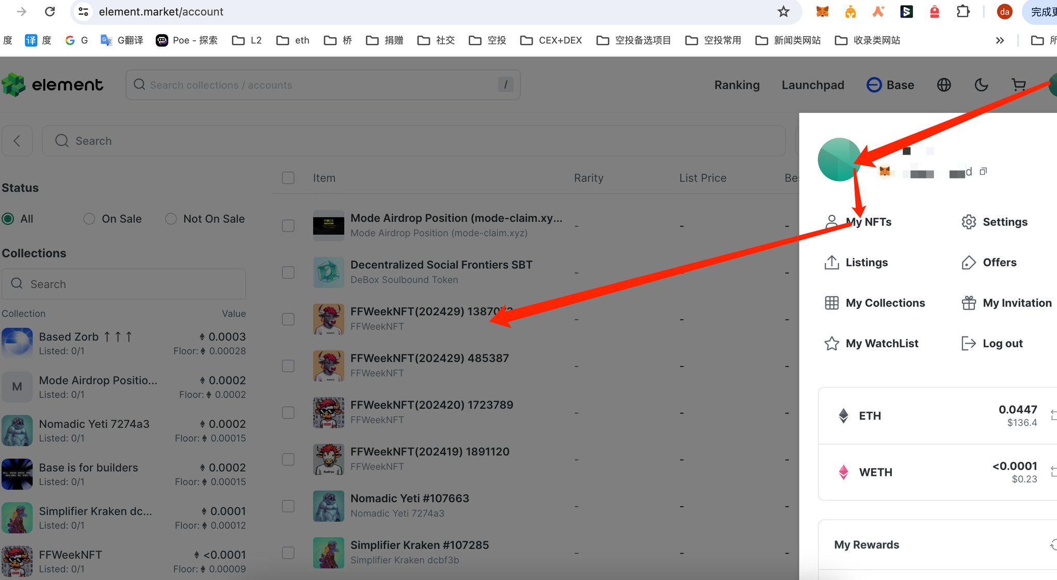
Task: Bookmark page with star icon
Action: point(783,11)
